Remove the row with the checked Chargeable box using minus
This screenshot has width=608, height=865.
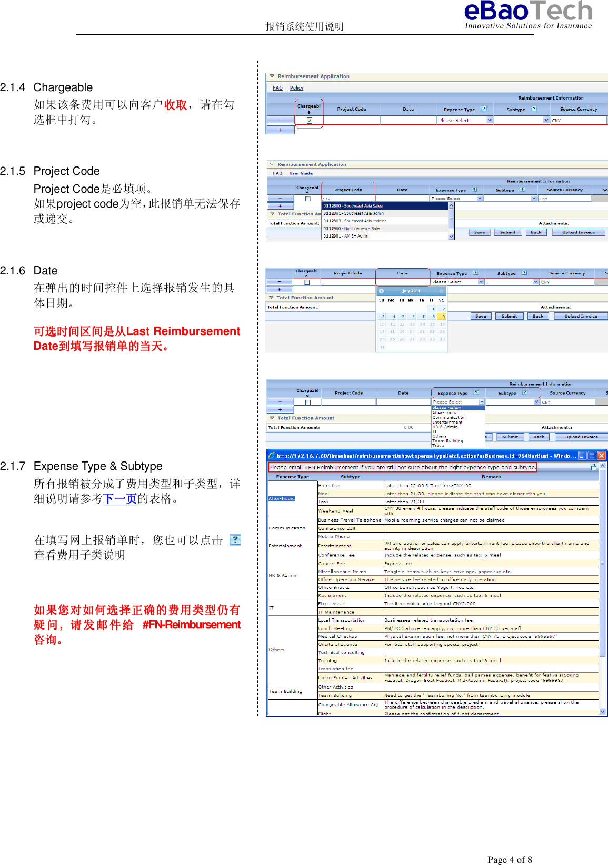(280, 121)
